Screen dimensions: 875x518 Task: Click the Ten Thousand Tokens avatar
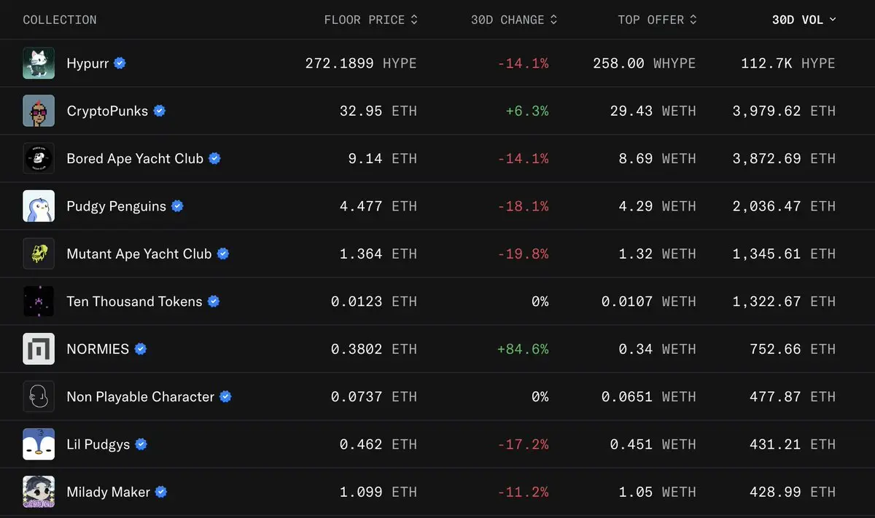click(x=39, y=301)
